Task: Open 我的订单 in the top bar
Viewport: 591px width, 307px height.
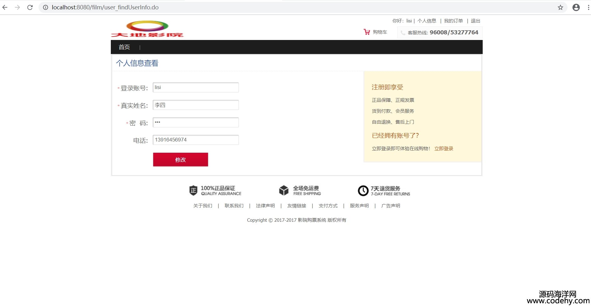Action: [453, 21]
